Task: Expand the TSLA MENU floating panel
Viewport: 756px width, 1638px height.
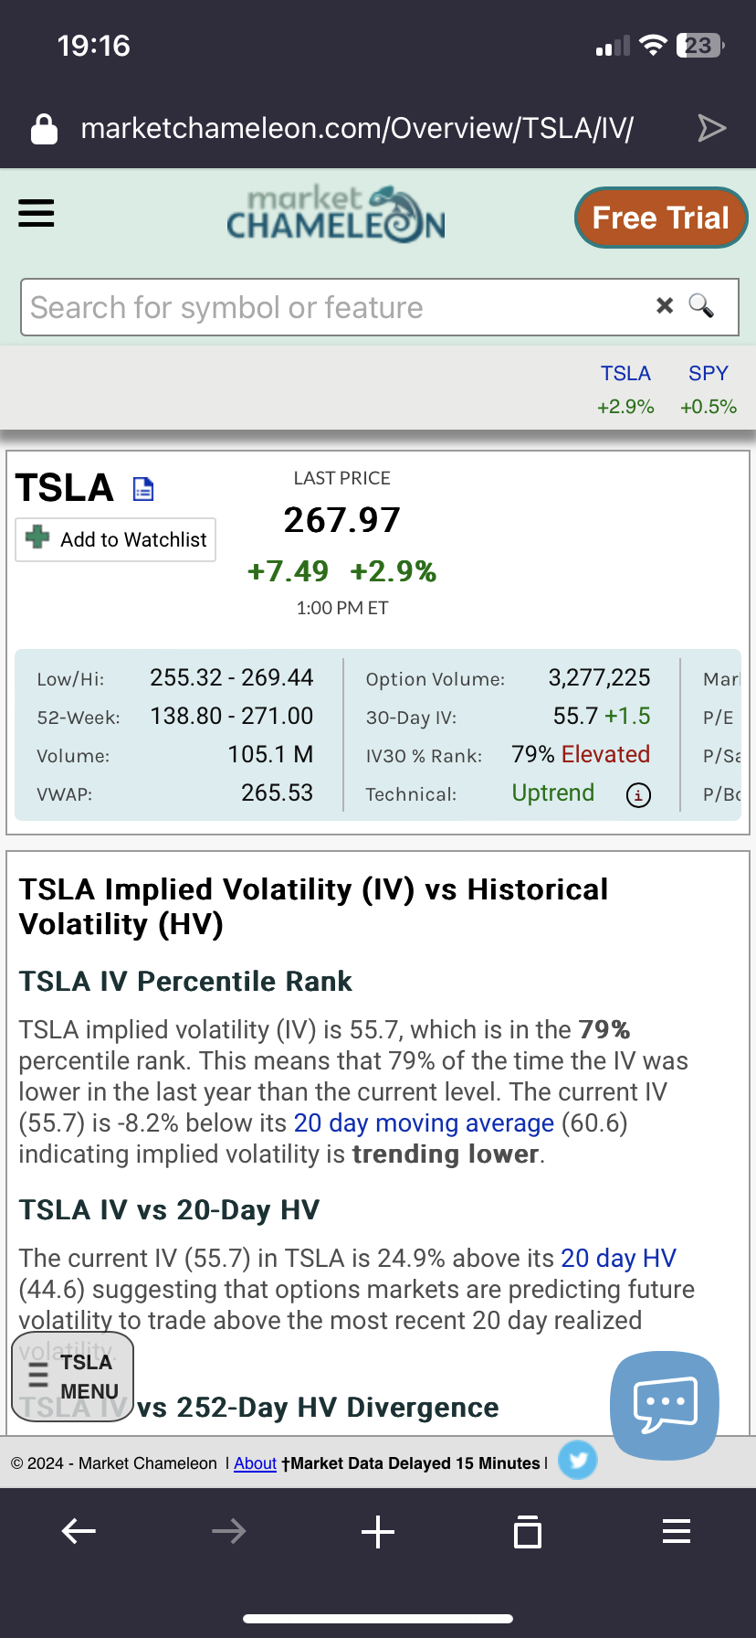Action: click(73, 1377)
